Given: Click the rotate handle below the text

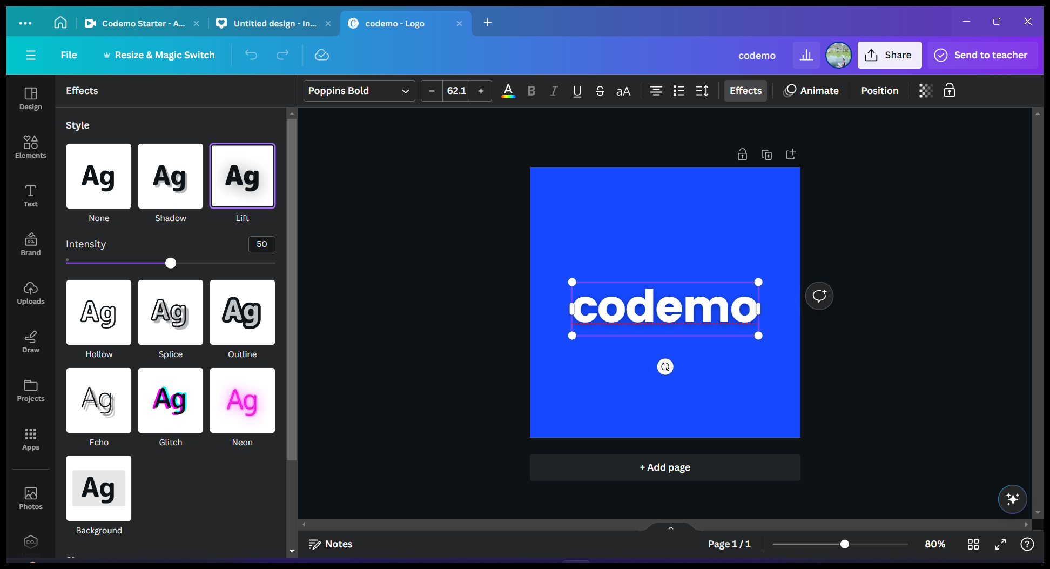Looking at the screenshot, I should click(665, 367).
